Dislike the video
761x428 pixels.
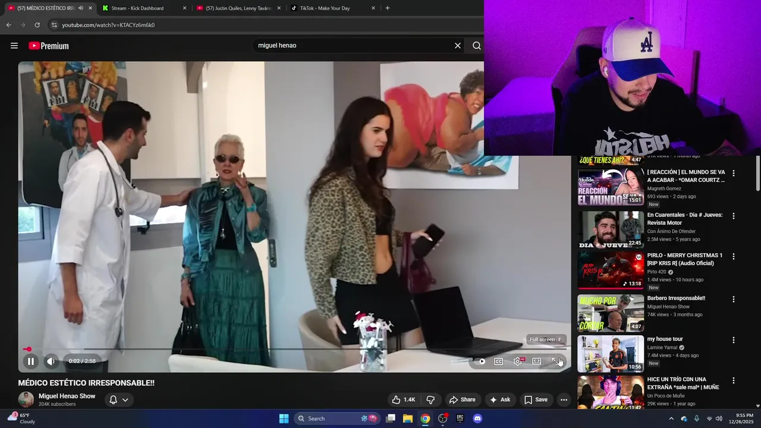click(430, 399)
